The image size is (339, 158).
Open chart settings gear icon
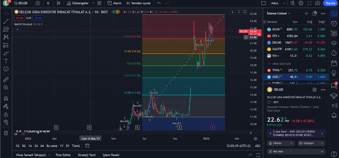pyautogui.click(x=301, y=3)
